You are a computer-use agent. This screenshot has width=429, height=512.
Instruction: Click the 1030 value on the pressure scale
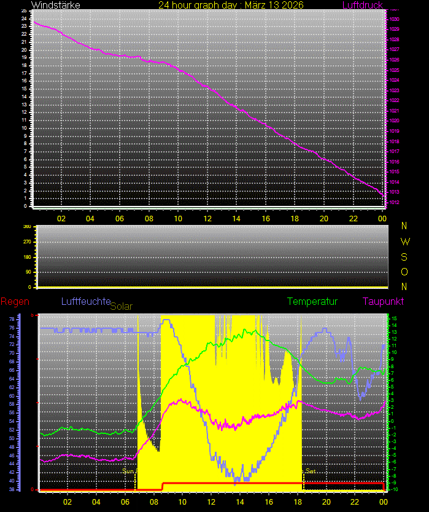pos(395,19)
